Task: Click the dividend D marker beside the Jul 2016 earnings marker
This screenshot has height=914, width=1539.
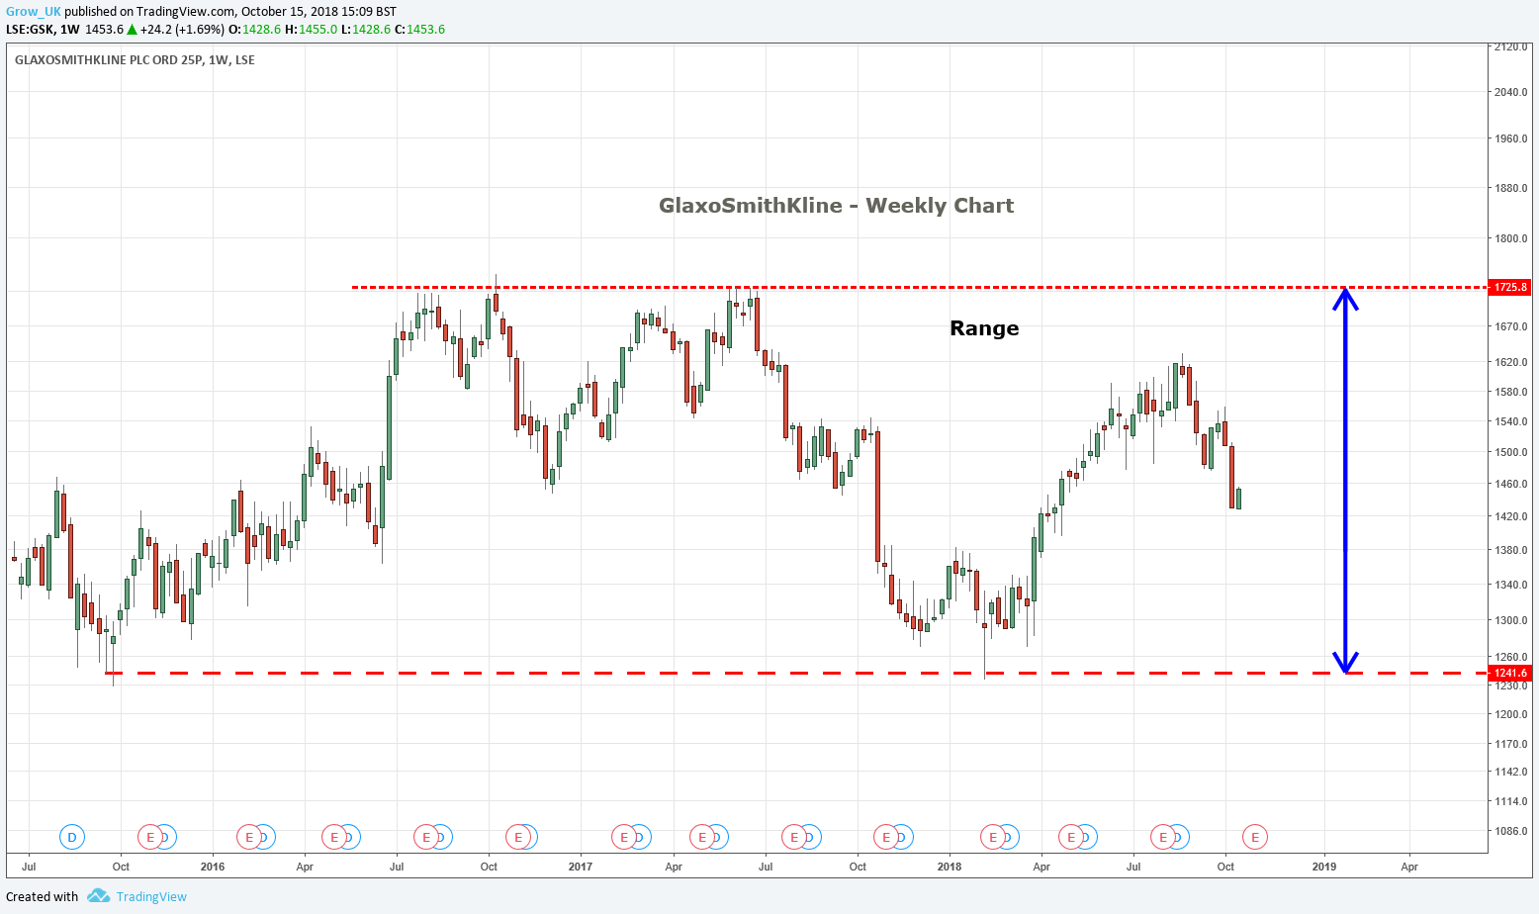Action: [x=445, y=838]
